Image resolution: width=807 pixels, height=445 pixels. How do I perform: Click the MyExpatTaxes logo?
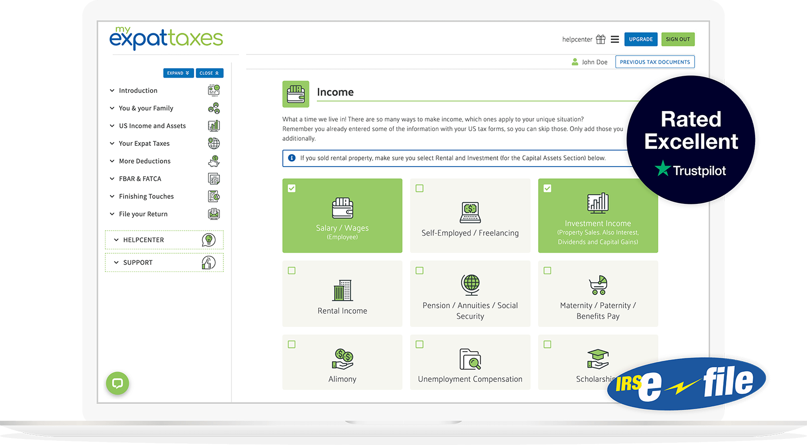pyautogui.click(x=166, y=38)
